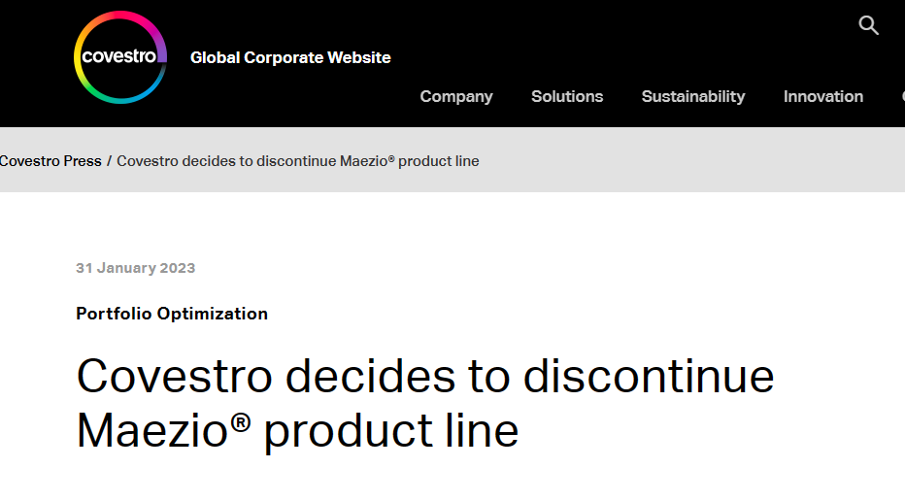Screen dimensions: 905x501
Task: Click the current page breadcrumb about Maezio
Action: pos(298,161)
